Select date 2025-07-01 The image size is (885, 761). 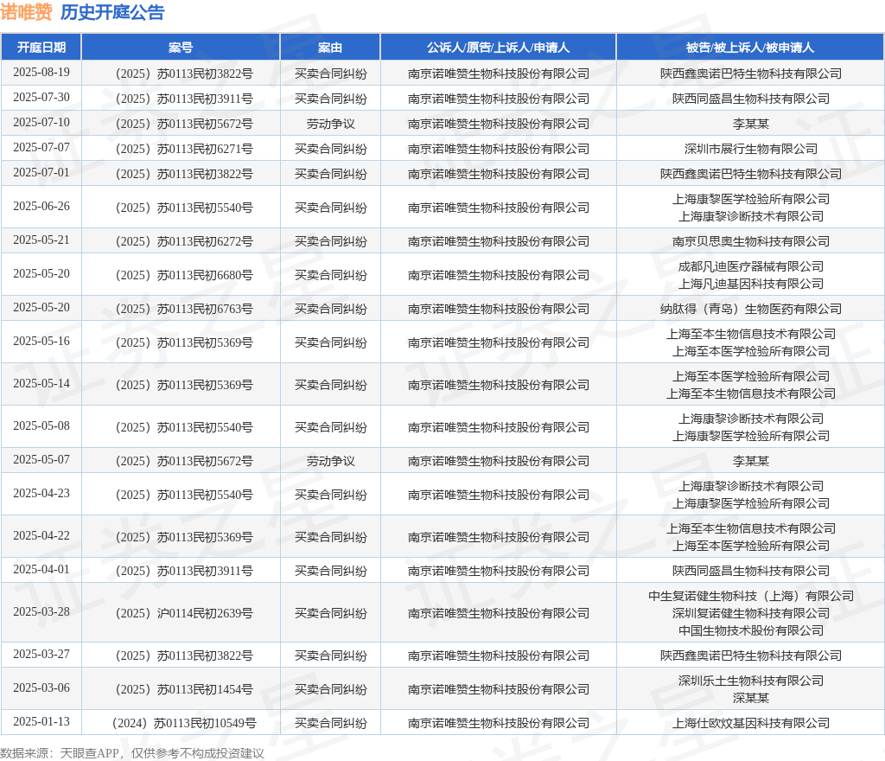click(x=41, y=172)
